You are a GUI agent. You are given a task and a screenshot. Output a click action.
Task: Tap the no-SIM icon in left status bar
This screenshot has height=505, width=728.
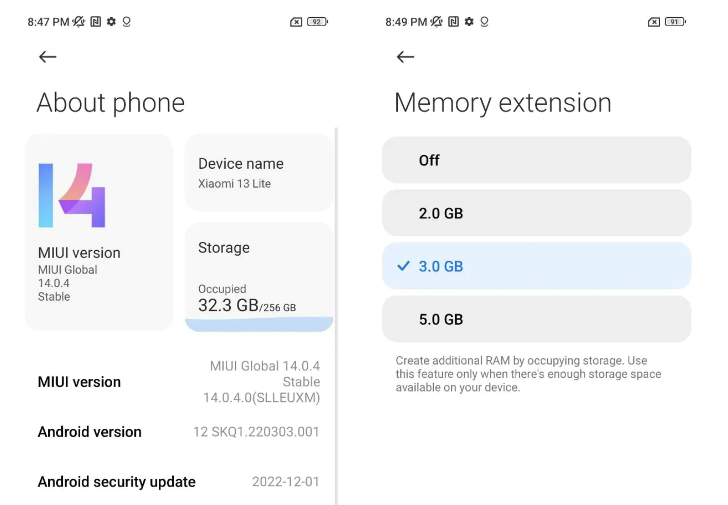296,22
